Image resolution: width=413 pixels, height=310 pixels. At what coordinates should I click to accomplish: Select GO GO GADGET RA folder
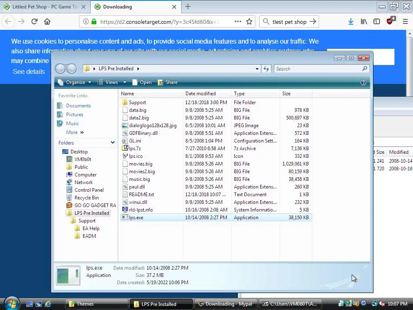coord(95,205)
